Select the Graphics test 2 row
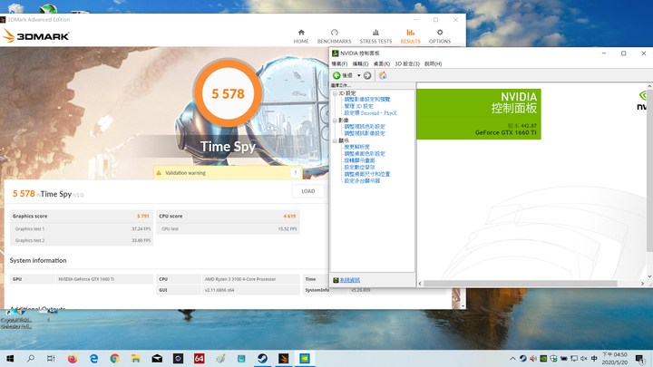 tap(82, 240)
